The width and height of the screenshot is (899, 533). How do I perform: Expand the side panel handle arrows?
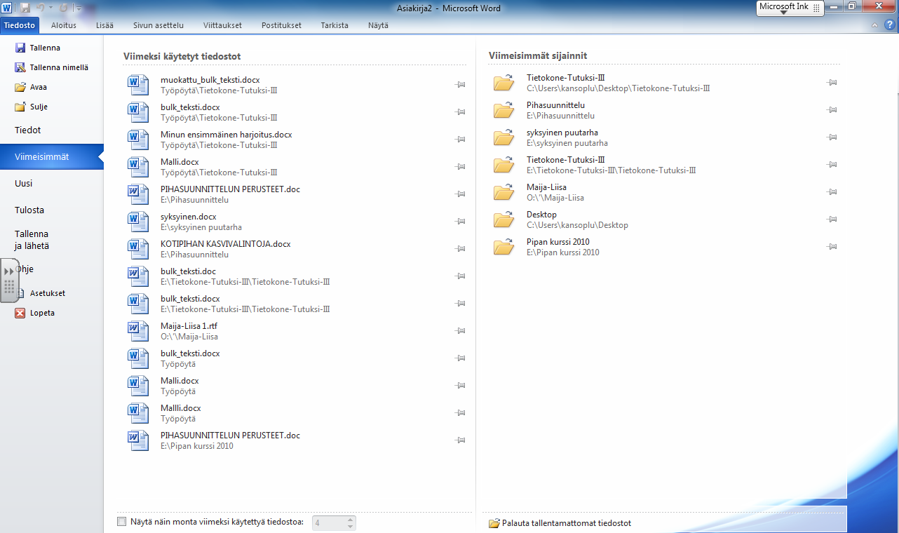[x=9, y=271]
